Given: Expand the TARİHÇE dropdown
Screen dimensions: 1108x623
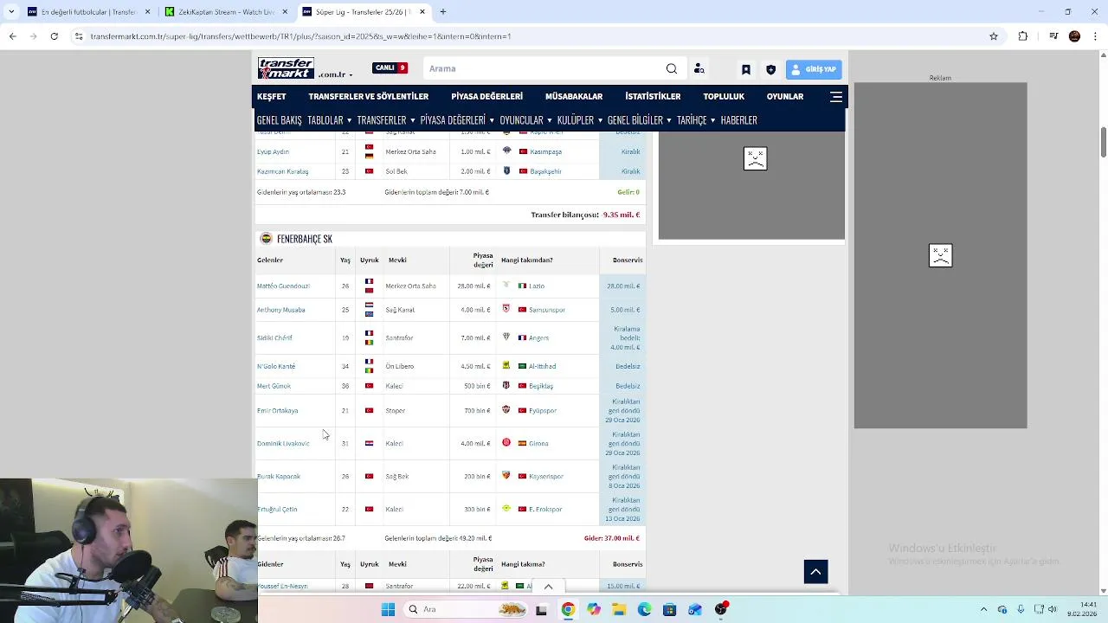Looking at the screenshot, I should click(696, 120).
